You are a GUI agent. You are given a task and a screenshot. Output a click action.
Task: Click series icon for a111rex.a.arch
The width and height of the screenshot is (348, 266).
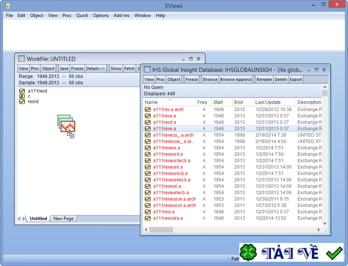click(x=147, y=109)
